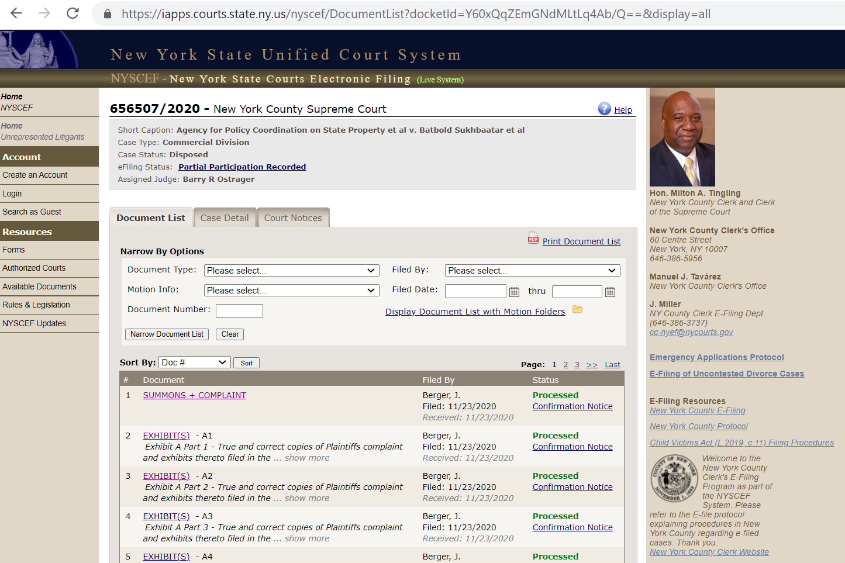The width and height of the screenshot is (845, 563).
Task: Click the padlock icon in the address bar
Action: 108,14
